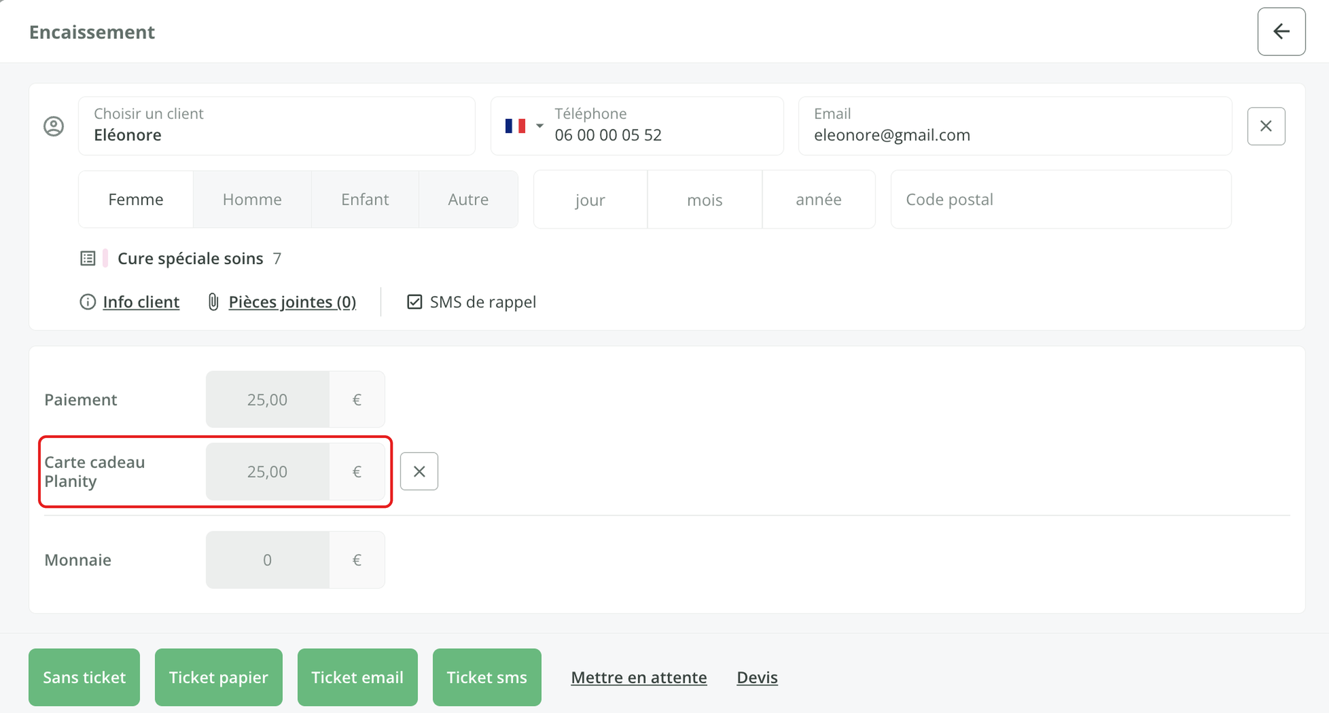Open the année birth date field
The image size is (1329, 713).
[x=819, y=200]
